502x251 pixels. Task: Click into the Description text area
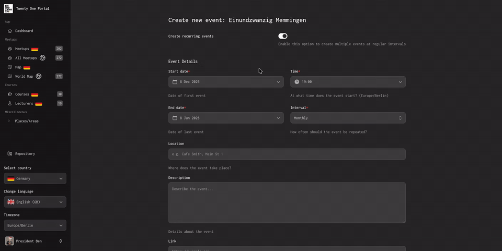coord(287,202)
